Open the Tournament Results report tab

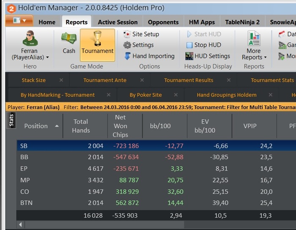pyautogui.click(x=189, y=80)
